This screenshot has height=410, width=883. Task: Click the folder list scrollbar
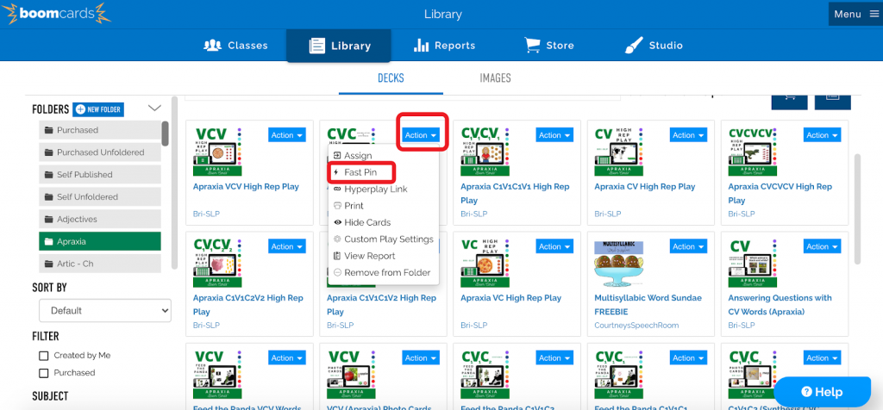click(x=165, y=134)
